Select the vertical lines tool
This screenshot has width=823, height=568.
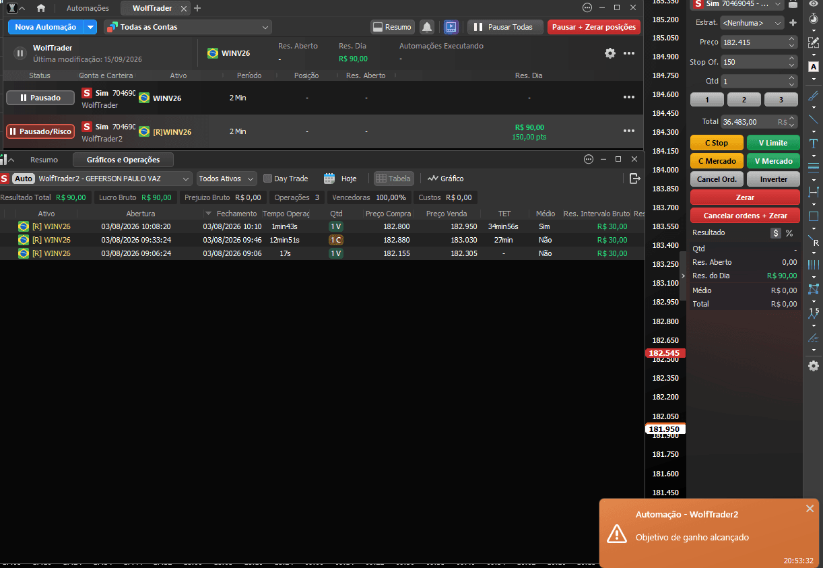pos(814,265)
